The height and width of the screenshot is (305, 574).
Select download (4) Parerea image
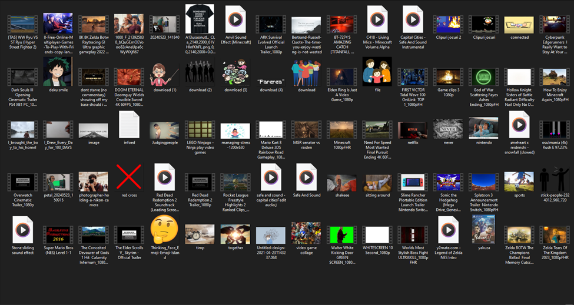[271, 82]
